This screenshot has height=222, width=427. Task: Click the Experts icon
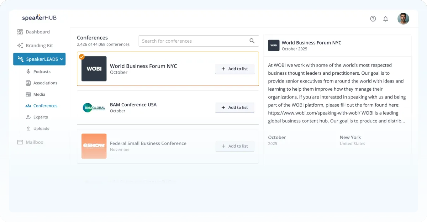(x=28, y=117)
